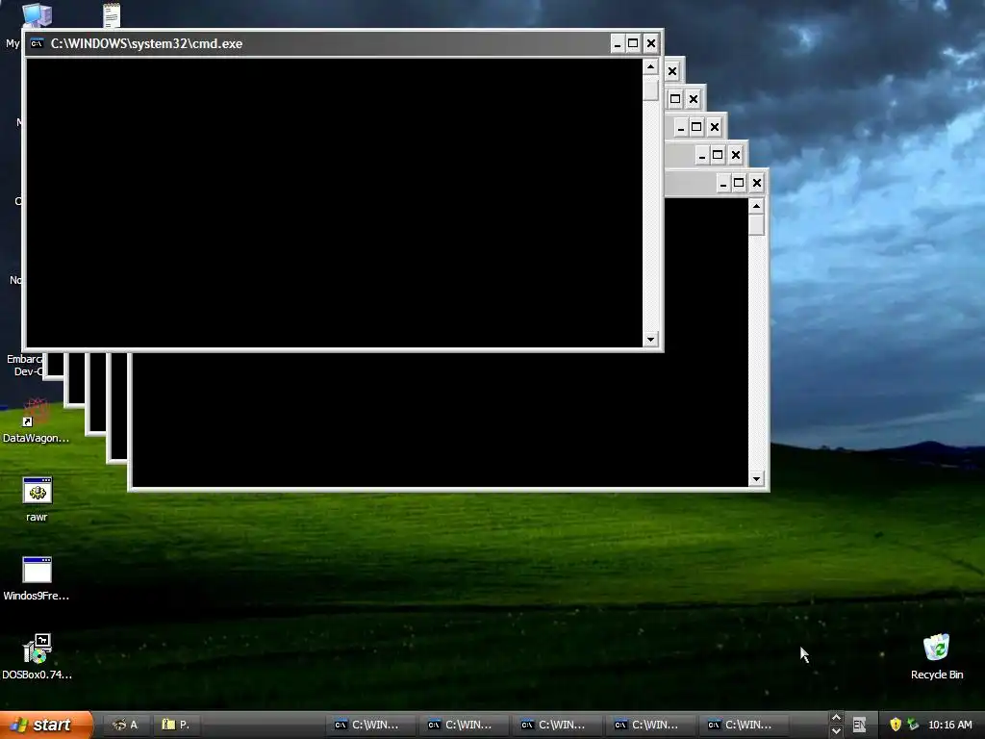
Task: Maximize the front cmd.exe window
Action: point(633,43)
